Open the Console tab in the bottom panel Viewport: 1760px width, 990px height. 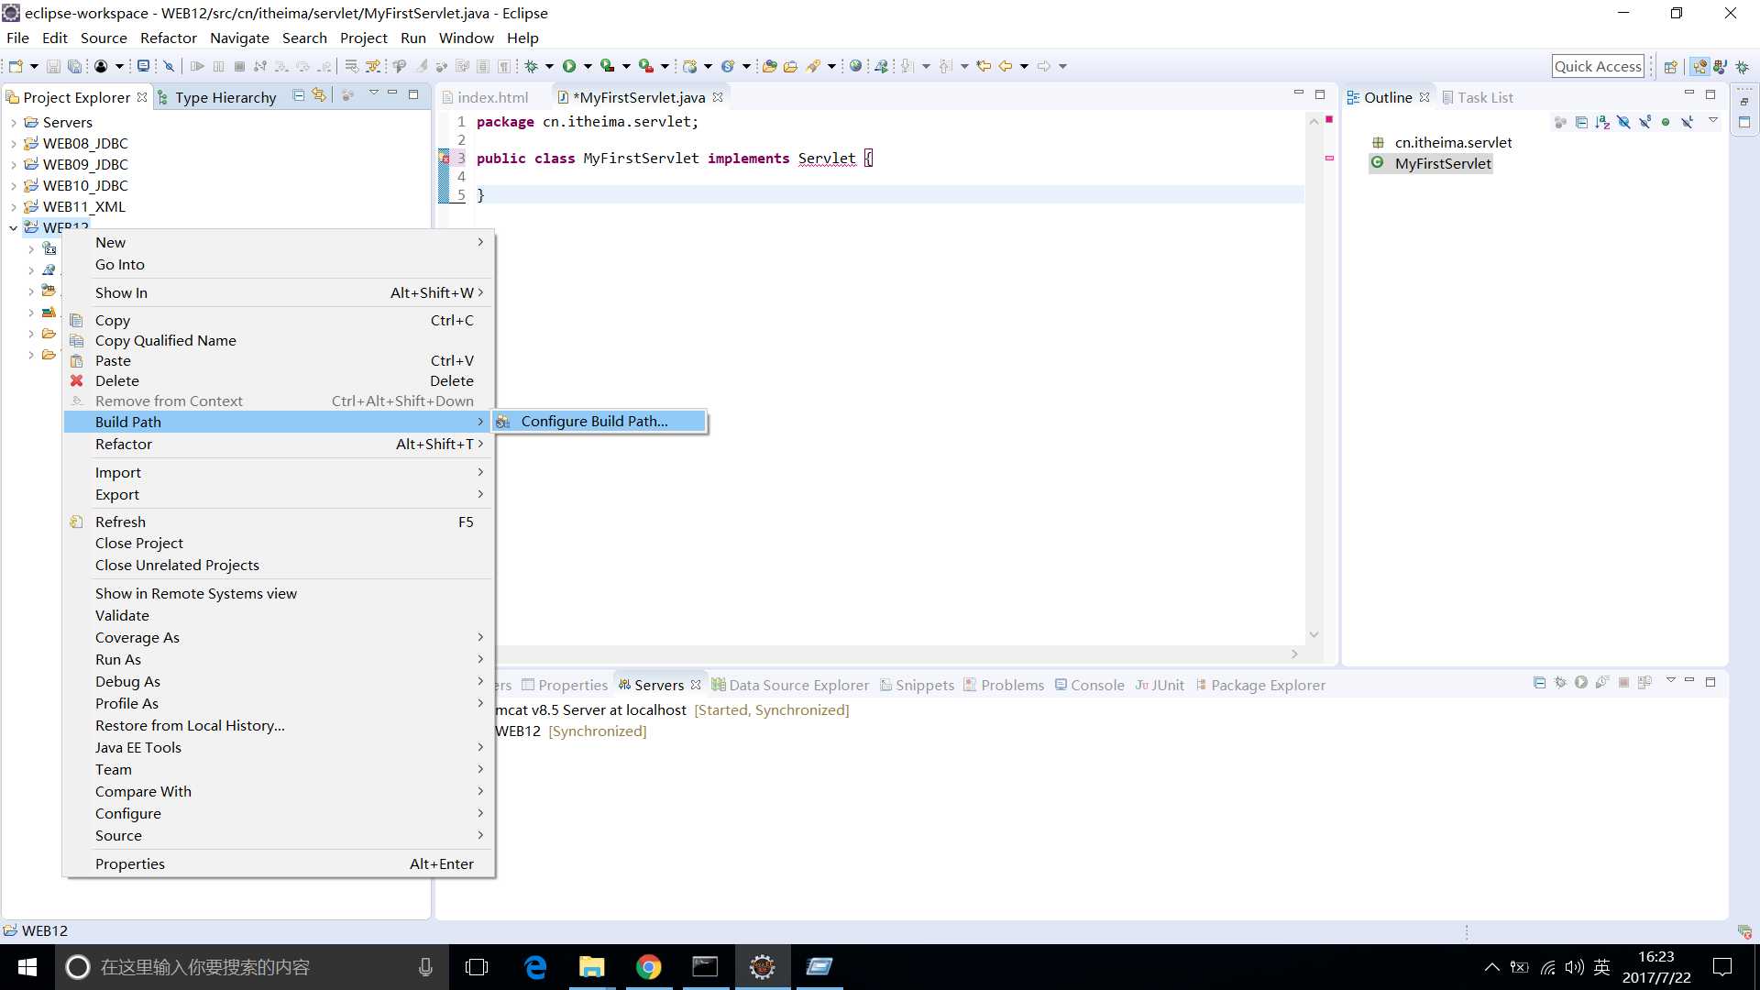pos(1096,685)
